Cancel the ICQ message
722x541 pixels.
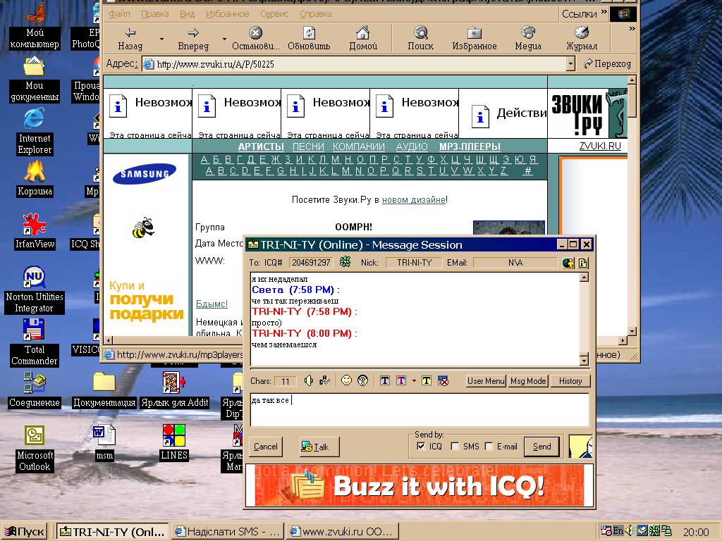click(x=266, y=446)
